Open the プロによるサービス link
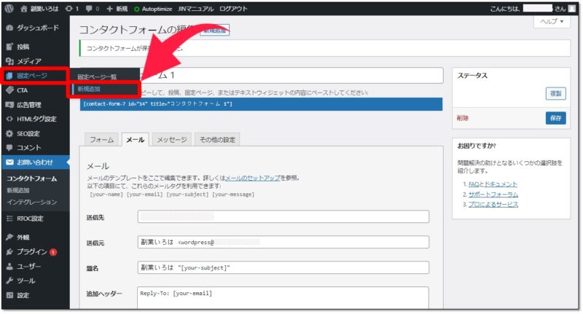This screenshot has height=314, width=583. click(493, 205)
